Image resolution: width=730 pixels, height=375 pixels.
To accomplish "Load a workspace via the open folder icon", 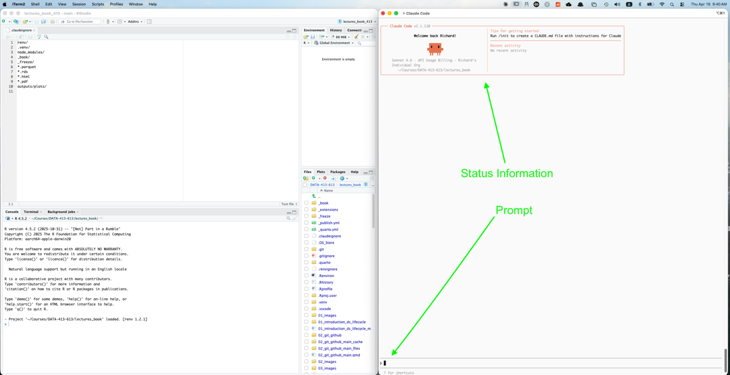I will [x=306, y=37].
